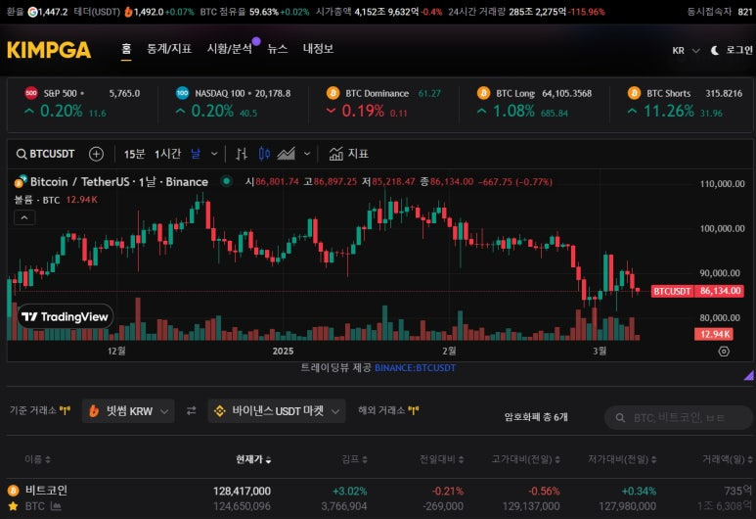Click the KIMPGA logo

[49, 50]
